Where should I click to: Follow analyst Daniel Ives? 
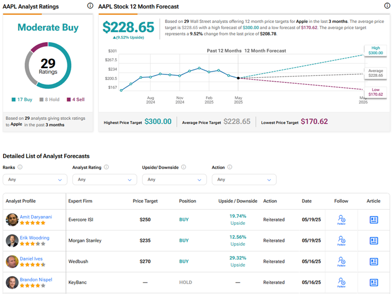coord(342,262)
